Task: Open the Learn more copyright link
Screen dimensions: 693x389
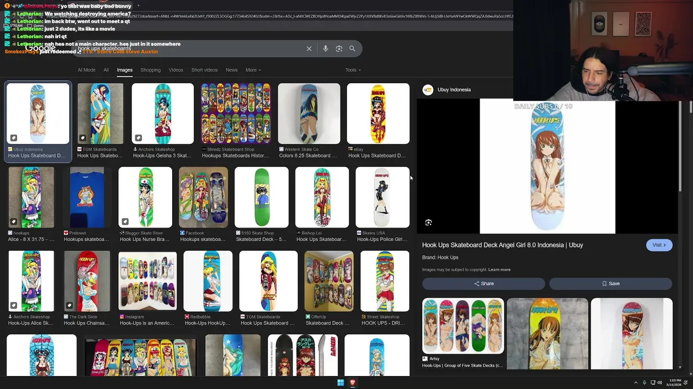Action: (x=499, y=270)
